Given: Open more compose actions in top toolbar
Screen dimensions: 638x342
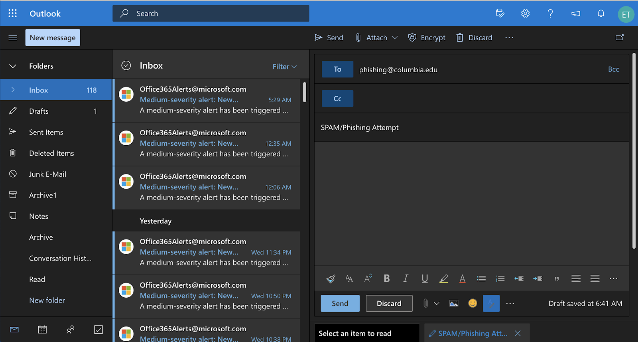Looking at the screenshot, I should [x=509, y=38].
